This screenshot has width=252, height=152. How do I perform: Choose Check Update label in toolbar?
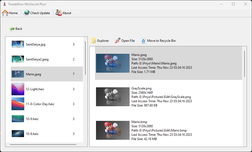[40, 13]
